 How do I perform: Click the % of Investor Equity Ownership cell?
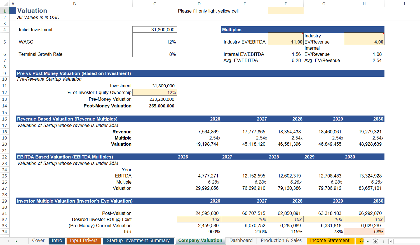tap(155, 92)
